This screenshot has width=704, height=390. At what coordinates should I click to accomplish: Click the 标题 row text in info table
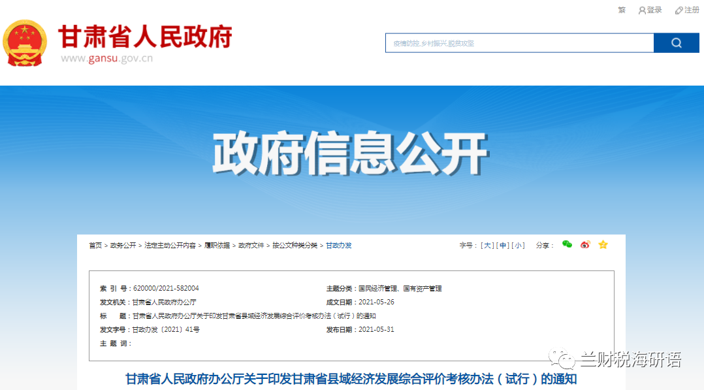coord(254,316)
